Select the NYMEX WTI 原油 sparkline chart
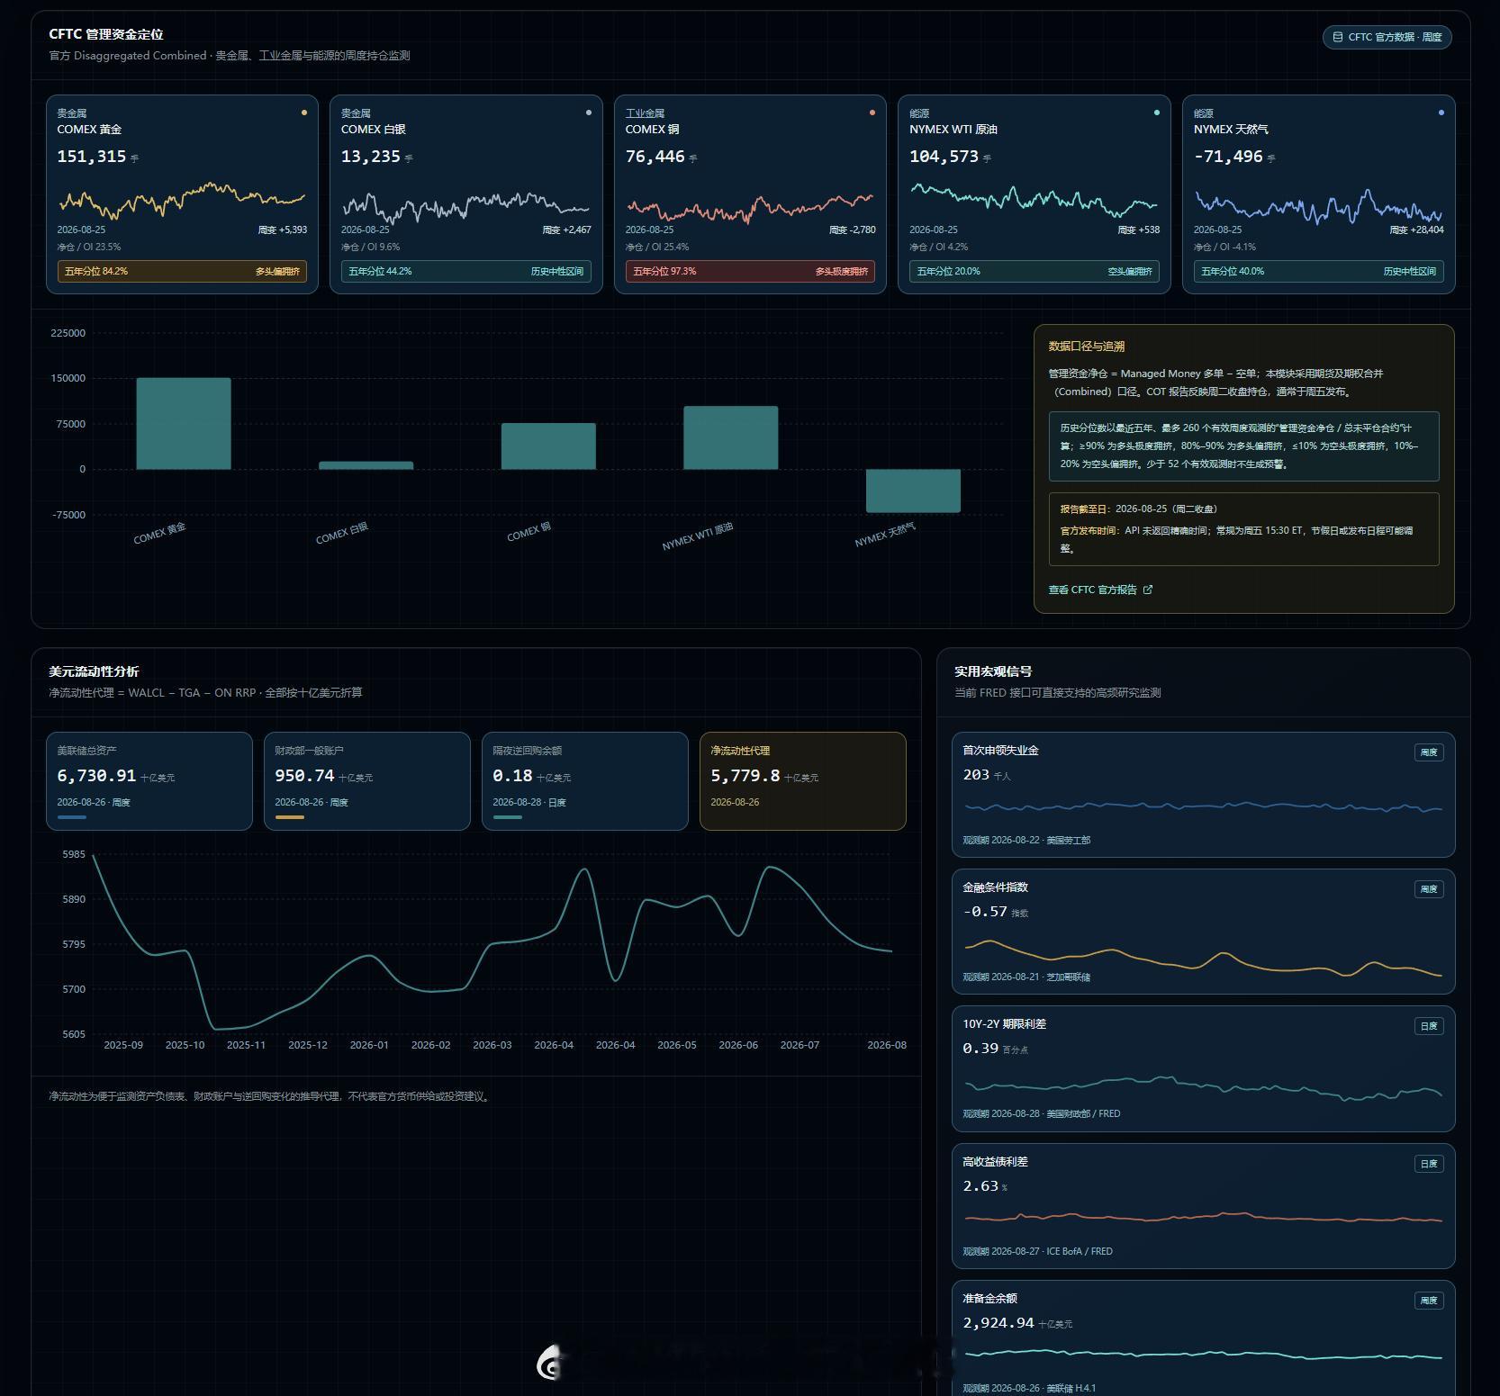The image size is (1500, 1396). click(1035, 199)
